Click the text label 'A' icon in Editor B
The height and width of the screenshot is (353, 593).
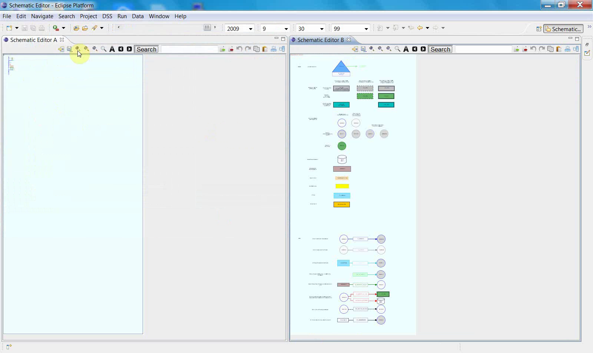(406, 49)
